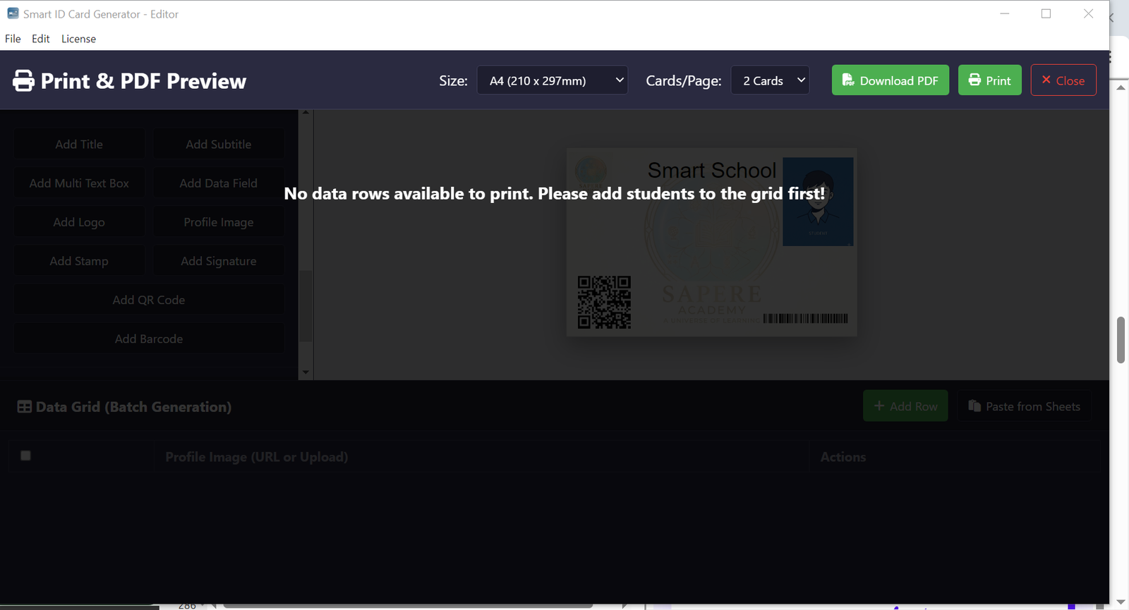Click the X icon on Close button
The height and width of the screenshot is (610, 1129).
point(1046,80)
